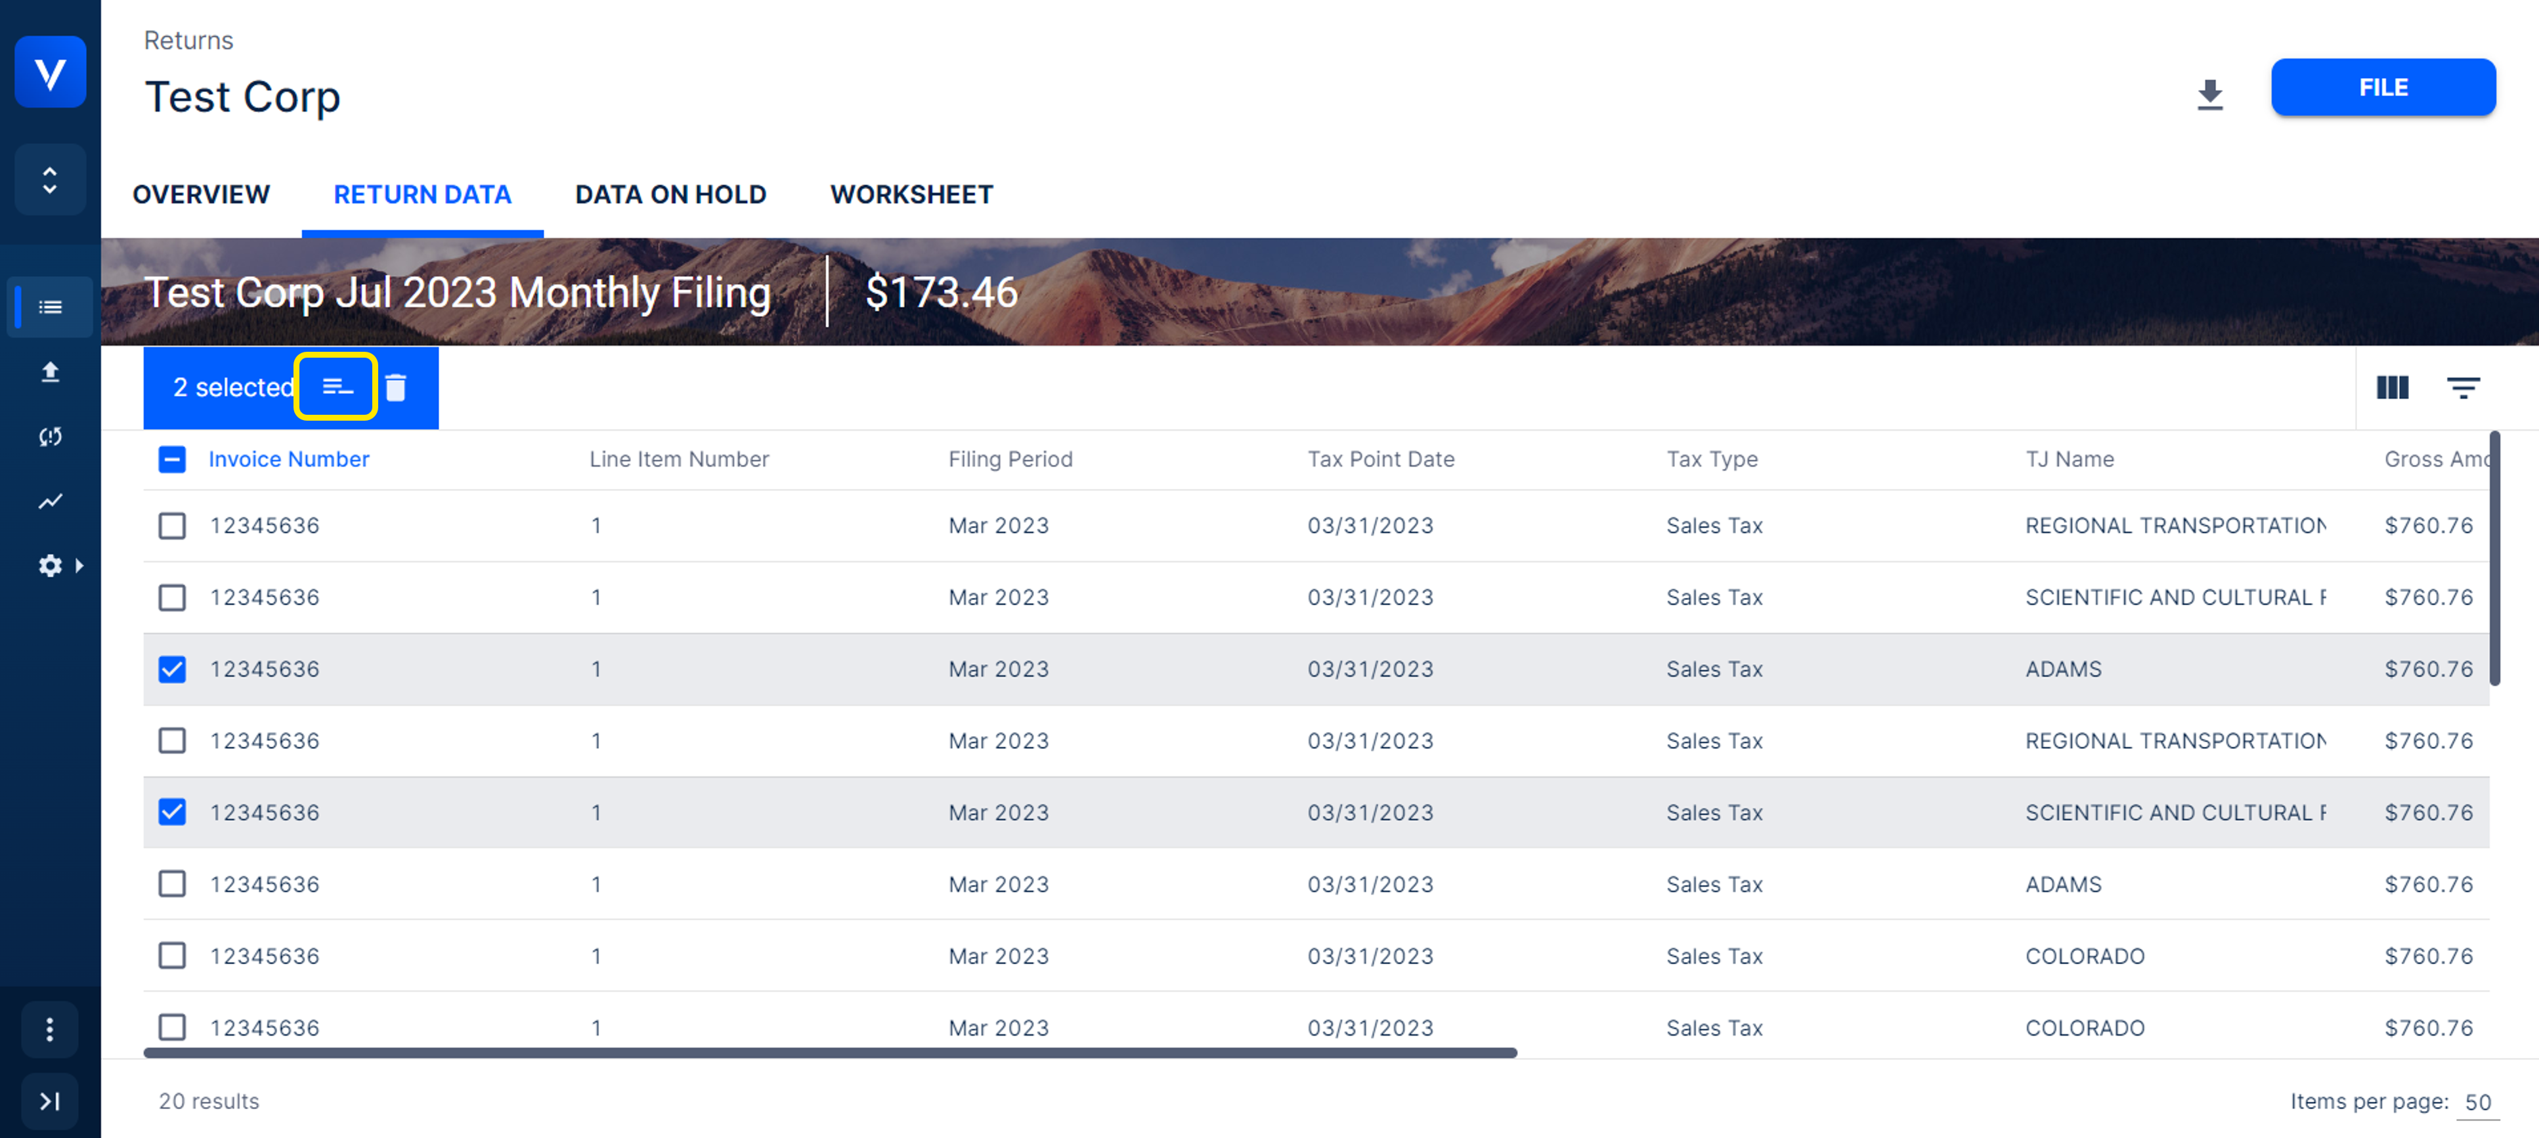The height and width of the screenshot is (1138, 2539).
Task: Toggle the header select-all checkbox
Action: coord(171,459)
